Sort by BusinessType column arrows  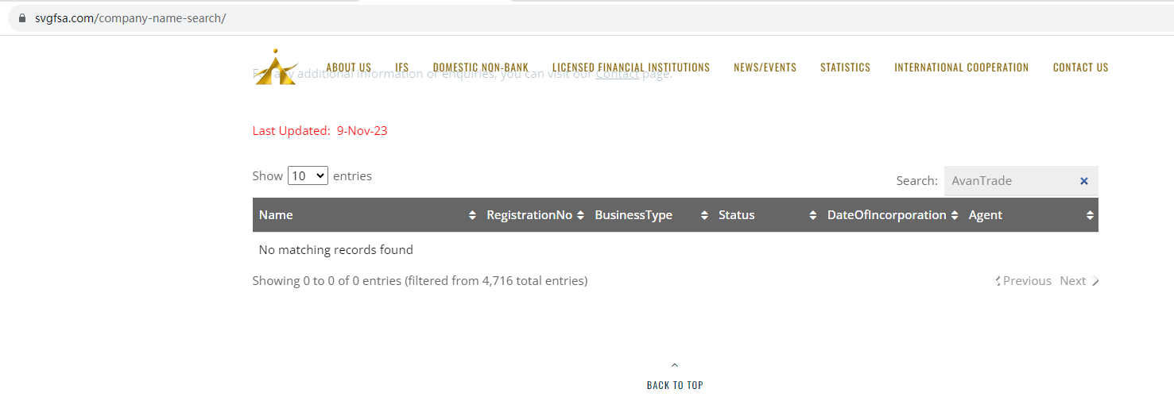click(704, 215)
